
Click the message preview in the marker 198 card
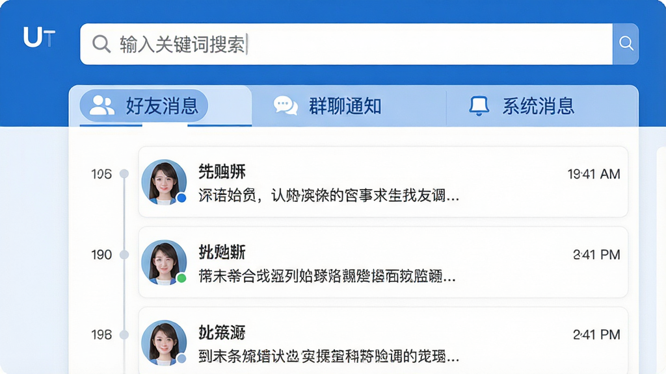click(328, 356)
